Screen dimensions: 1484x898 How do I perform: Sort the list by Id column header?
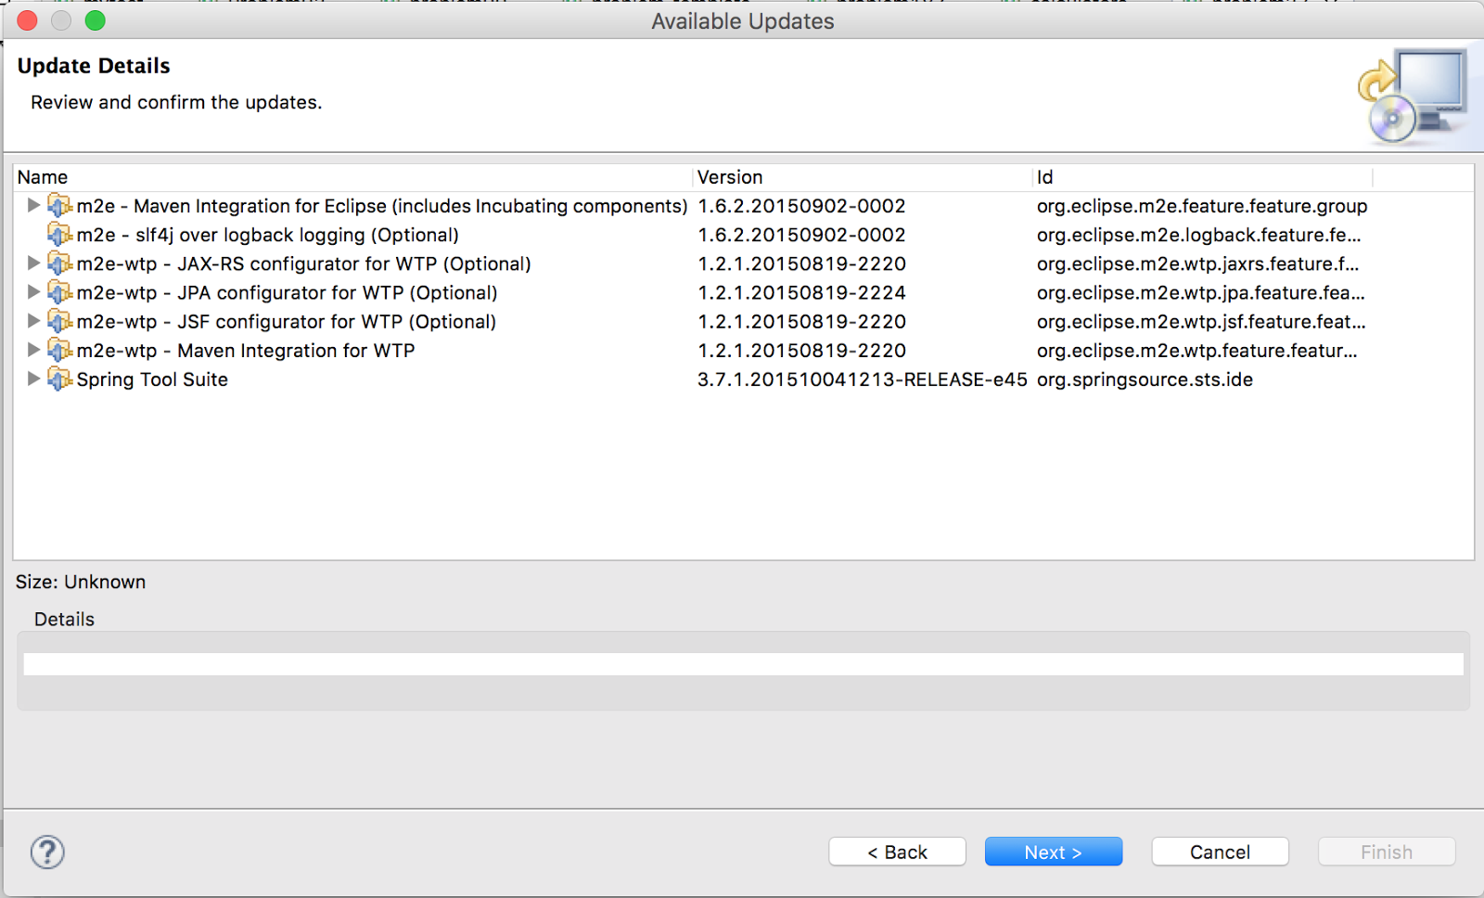[1202, 177]
